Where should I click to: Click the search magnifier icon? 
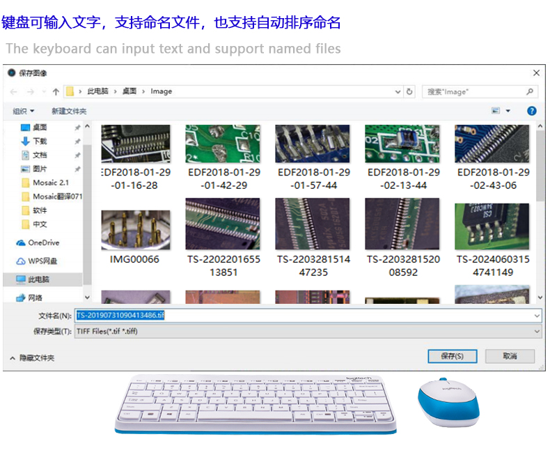pyautogui.click(x=530, y=91)
